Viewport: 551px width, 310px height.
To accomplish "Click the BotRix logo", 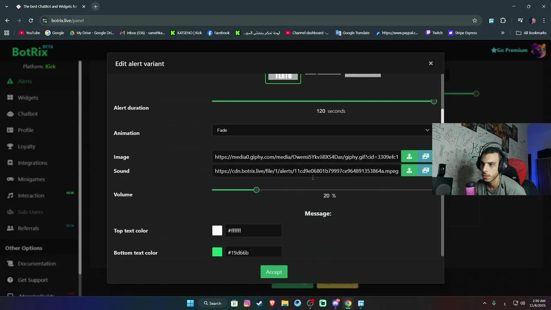I will pyautogui.click(x=32, y=51).
